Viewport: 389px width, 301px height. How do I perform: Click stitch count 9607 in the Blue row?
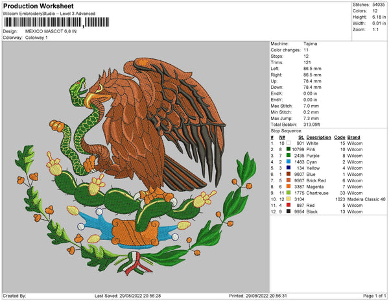click(x=299, y=175)
